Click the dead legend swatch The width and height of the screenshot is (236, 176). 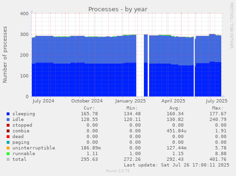(8, 137)
